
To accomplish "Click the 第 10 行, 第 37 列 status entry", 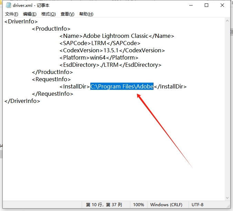I will pos(104,205).
